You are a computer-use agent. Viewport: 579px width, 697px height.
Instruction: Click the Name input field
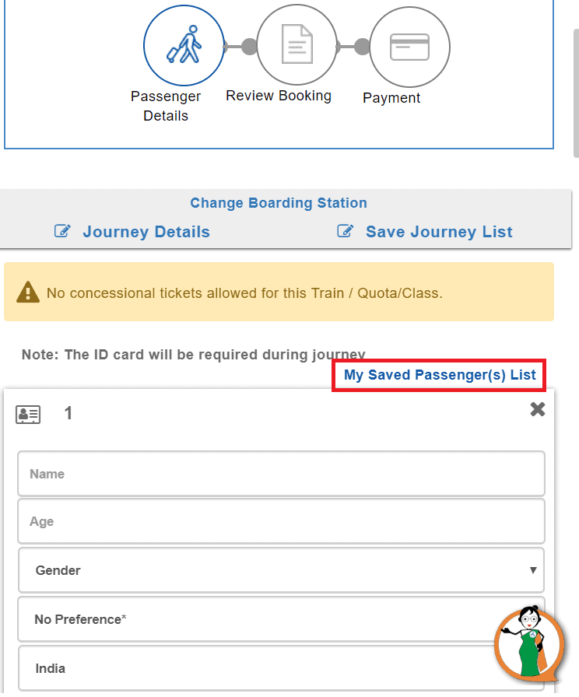[282, 474]
